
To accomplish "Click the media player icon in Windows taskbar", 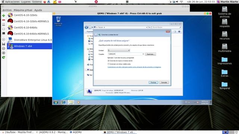I will point(78,102).
